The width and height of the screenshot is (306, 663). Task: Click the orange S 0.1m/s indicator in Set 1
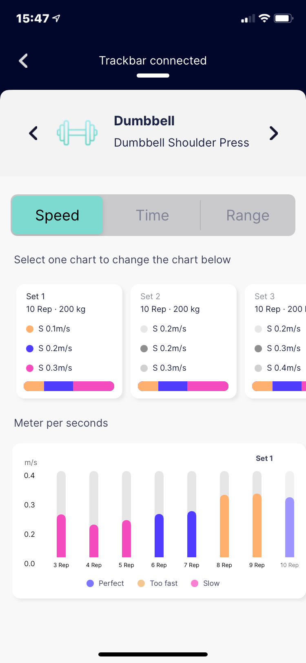(x=29, y=329)
